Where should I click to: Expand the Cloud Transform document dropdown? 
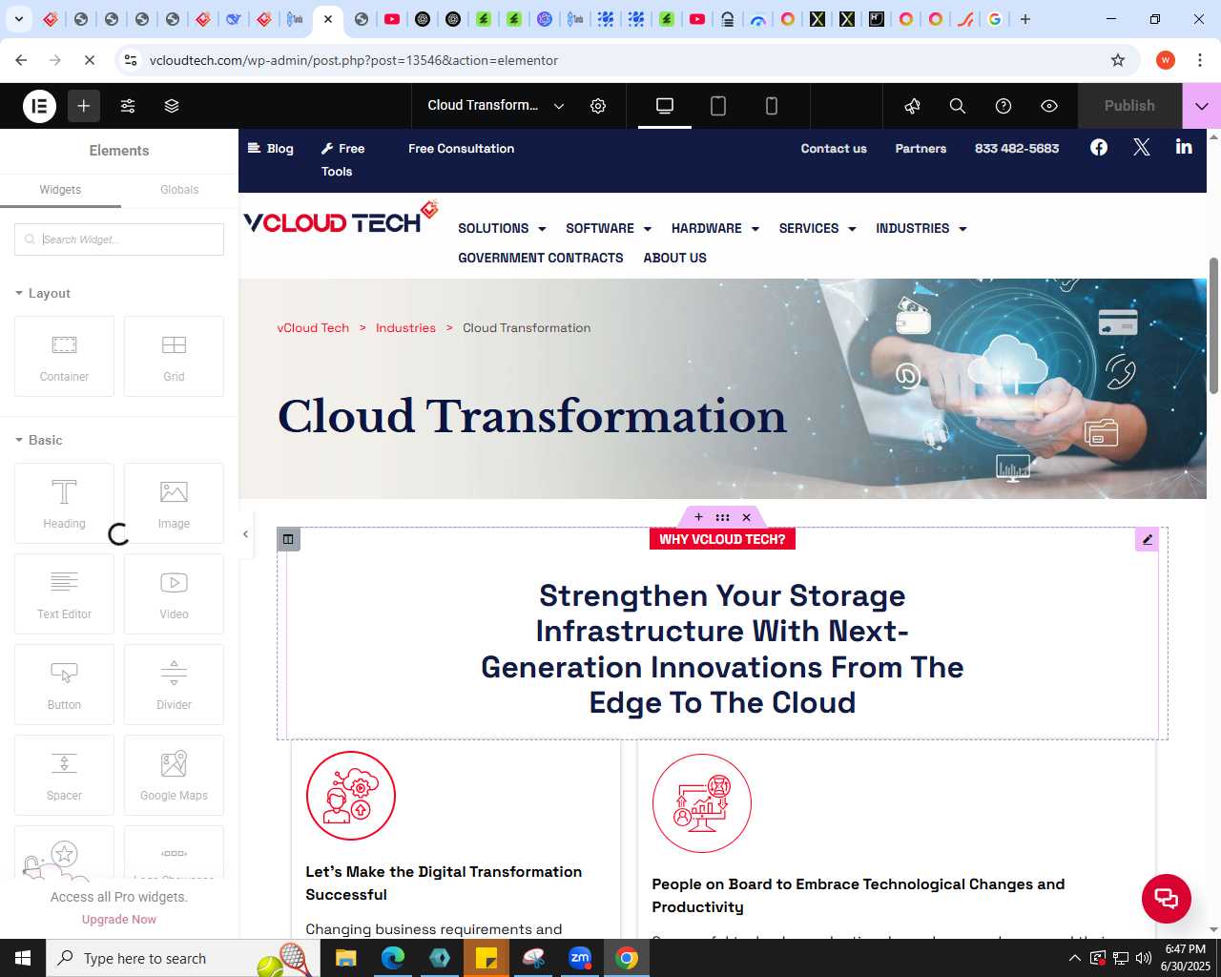coord(559,106)
